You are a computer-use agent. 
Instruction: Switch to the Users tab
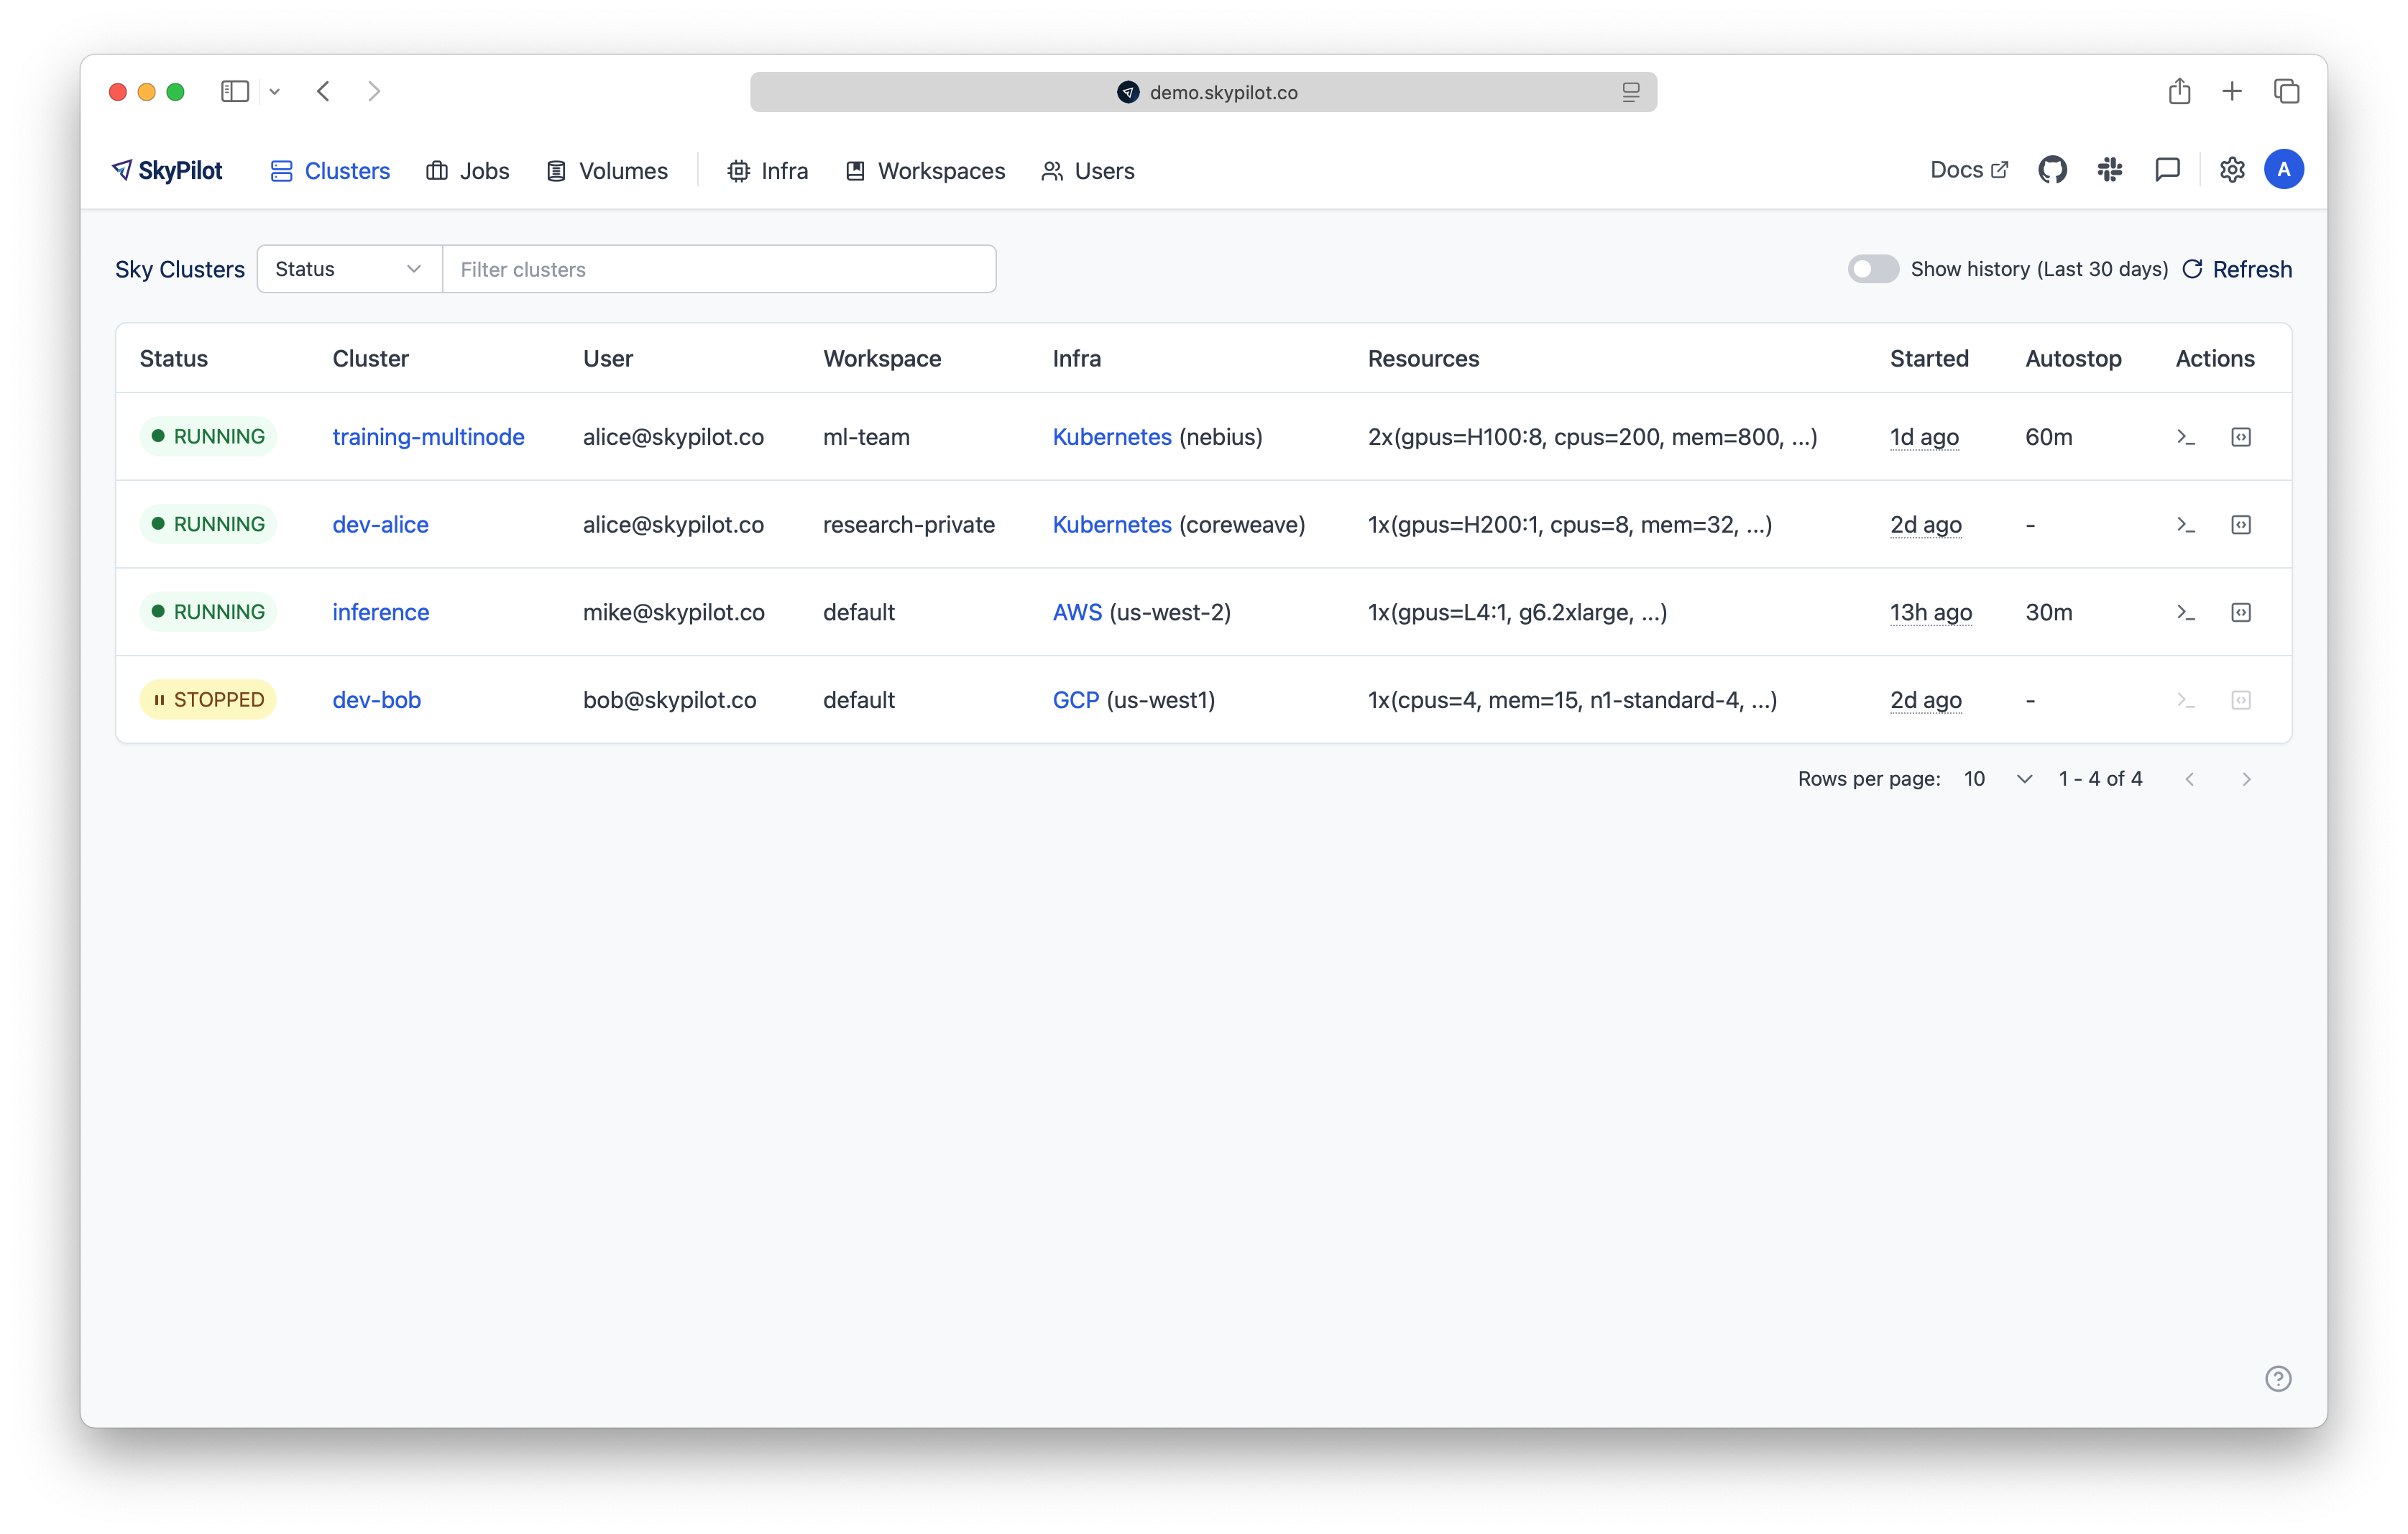(x=1088, y=171)
